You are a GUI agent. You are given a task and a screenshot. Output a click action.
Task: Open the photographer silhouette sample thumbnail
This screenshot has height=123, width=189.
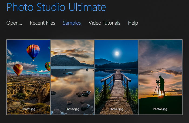160,77
